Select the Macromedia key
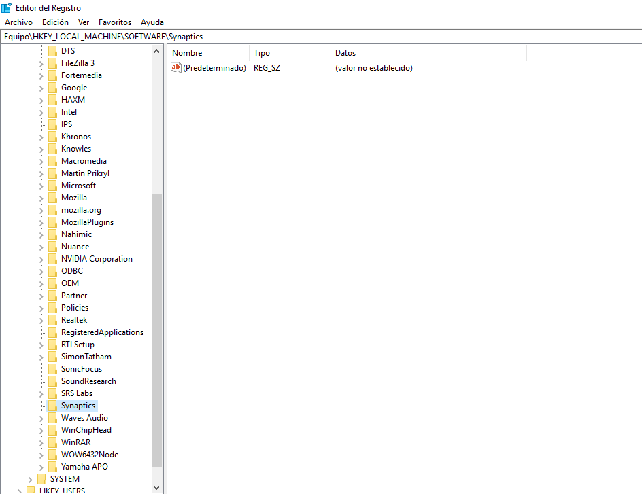Viewport: 642px width, 494px height. [84, 161]
